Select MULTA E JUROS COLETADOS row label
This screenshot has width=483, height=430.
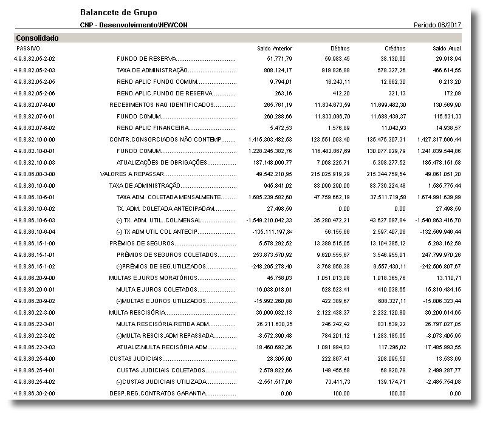point(157,290)
